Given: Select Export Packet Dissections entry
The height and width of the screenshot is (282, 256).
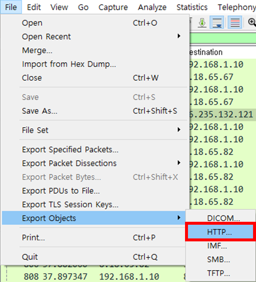Looking at the screenshot, I should click(x=94, y=163).
